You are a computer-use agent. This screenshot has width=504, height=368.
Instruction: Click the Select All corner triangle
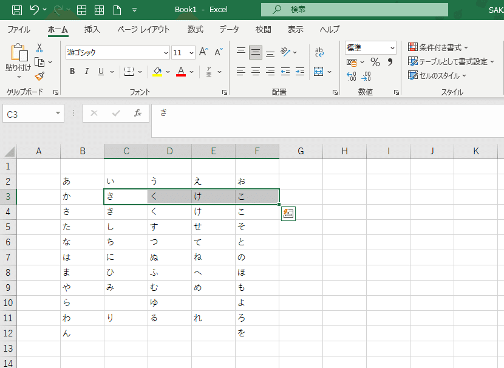[9, 151]
